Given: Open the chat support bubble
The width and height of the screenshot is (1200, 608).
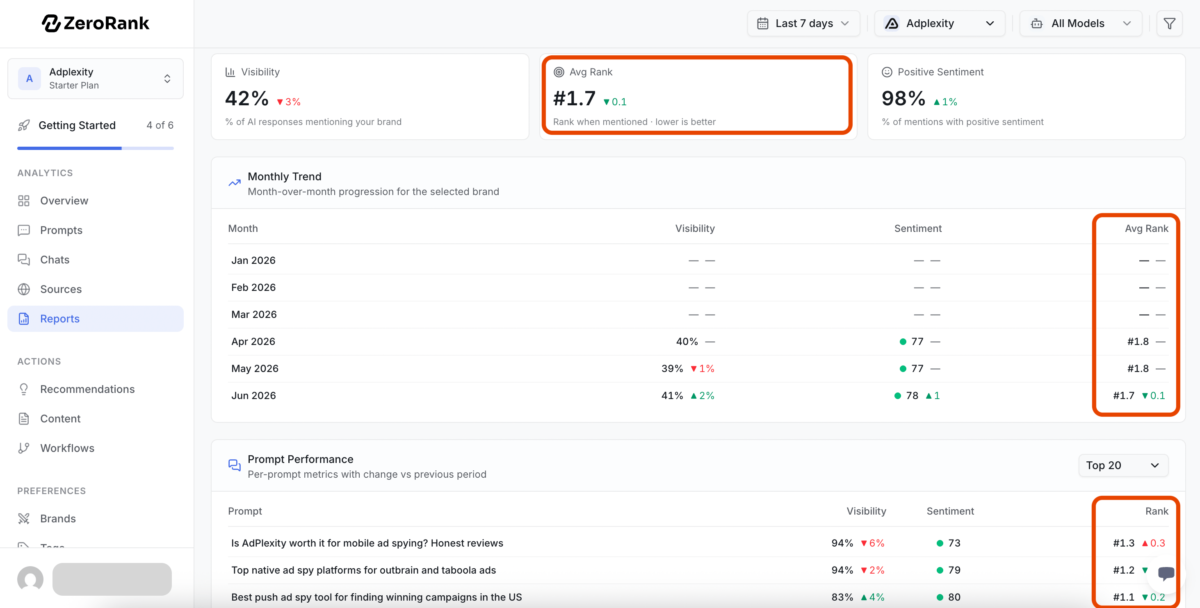Looking at the screenshot, I should [1166, 574].
